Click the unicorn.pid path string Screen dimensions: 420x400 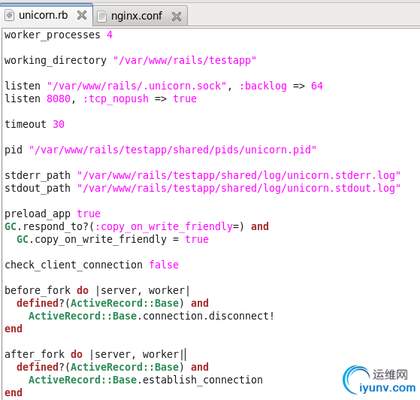(173, 150)
